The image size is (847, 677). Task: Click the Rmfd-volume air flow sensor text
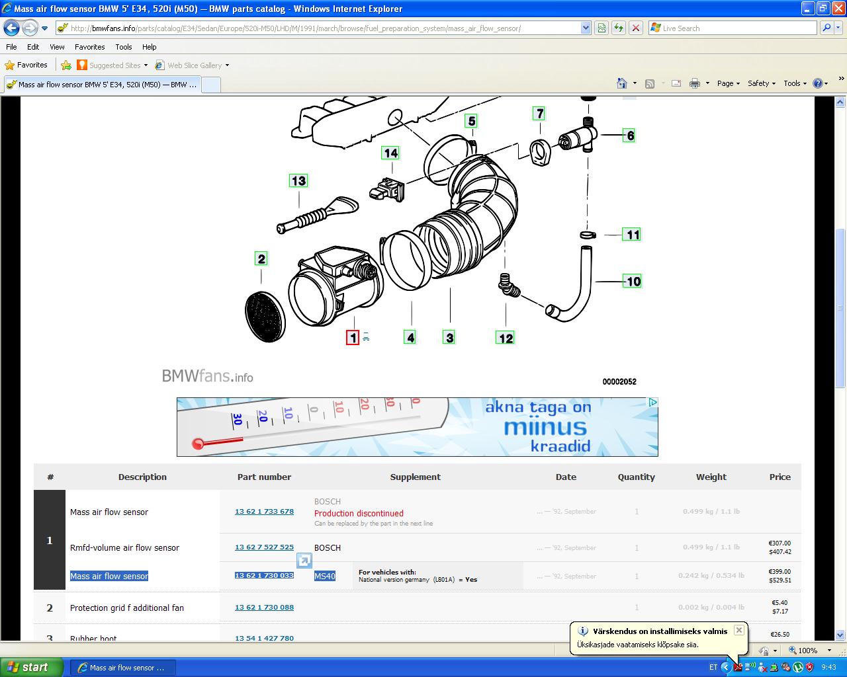coord(124,547)
